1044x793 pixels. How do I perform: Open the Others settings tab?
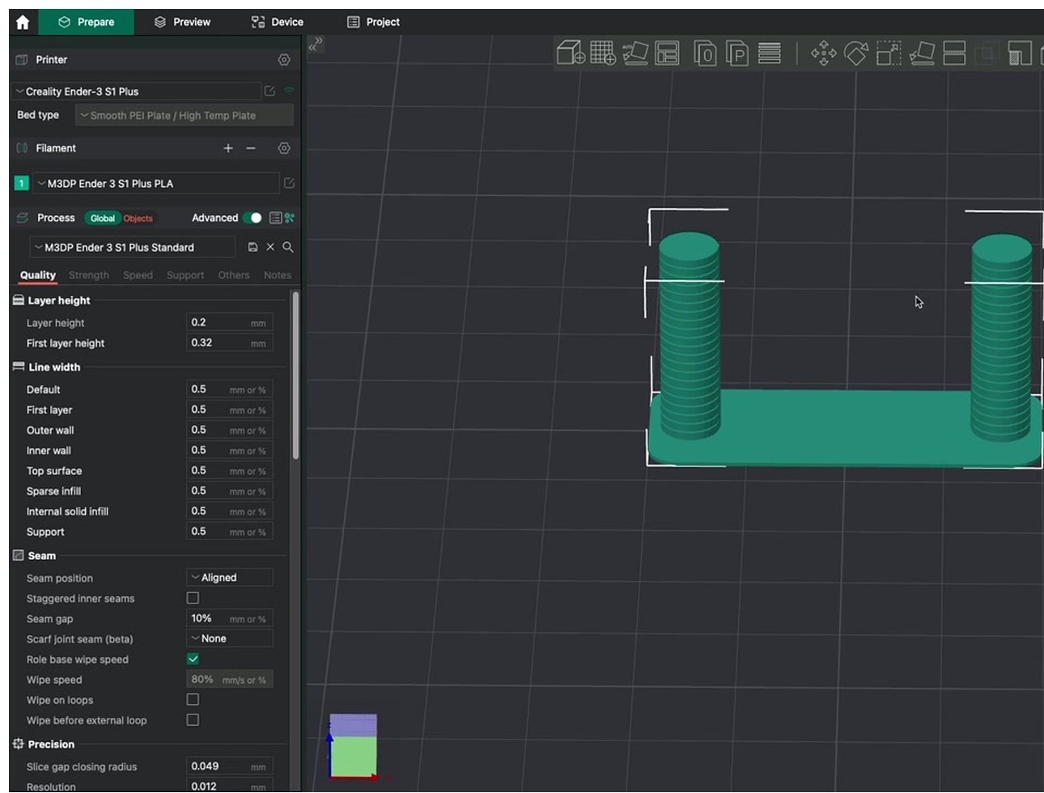(x=234, y=275)
